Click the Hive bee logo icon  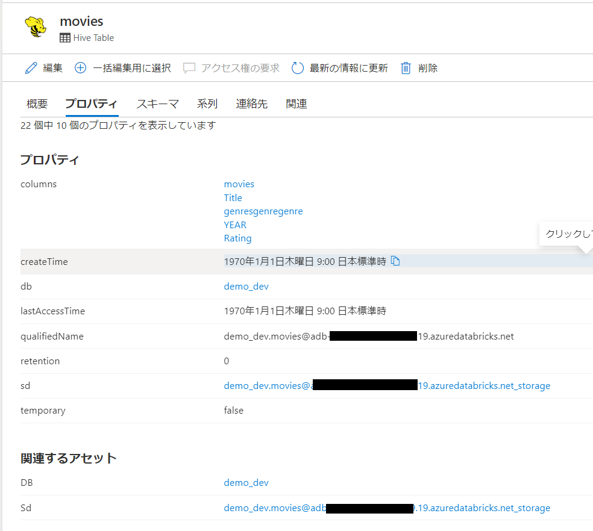click(x=36, y=27)
